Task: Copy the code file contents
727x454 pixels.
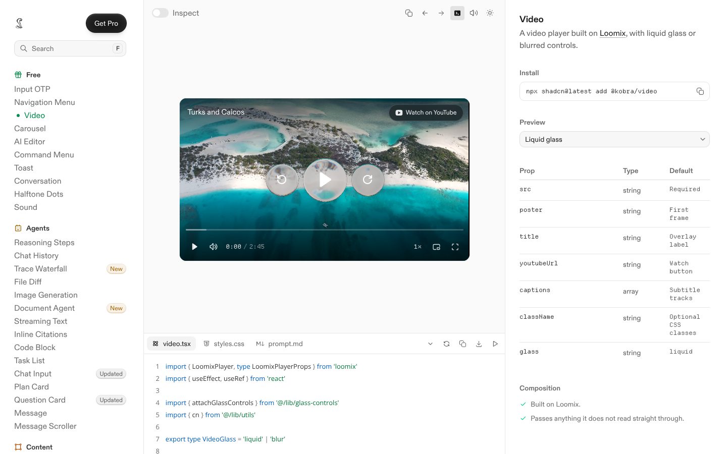Action: tap(462, 344)
